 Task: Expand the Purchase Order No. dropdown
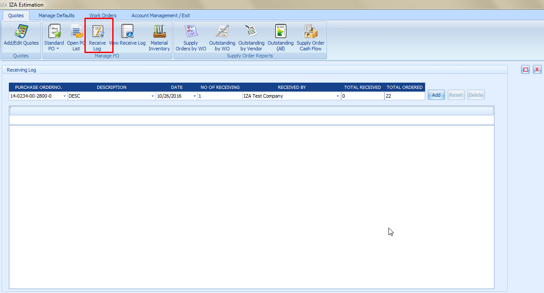pyautogui.click(x=65, y=96)
